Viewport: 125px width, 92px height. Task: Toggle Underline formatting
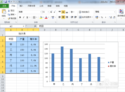pos(27,17)
